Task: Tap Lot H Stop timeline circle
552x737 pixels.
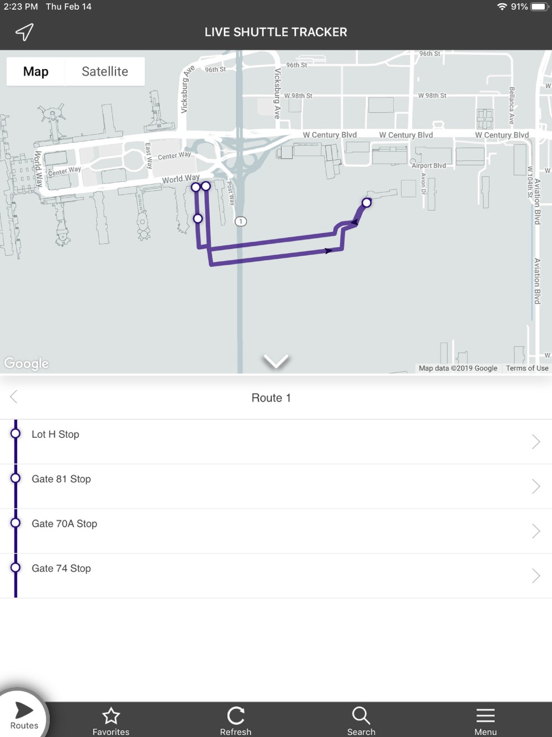Action: [x=15, y=434]
